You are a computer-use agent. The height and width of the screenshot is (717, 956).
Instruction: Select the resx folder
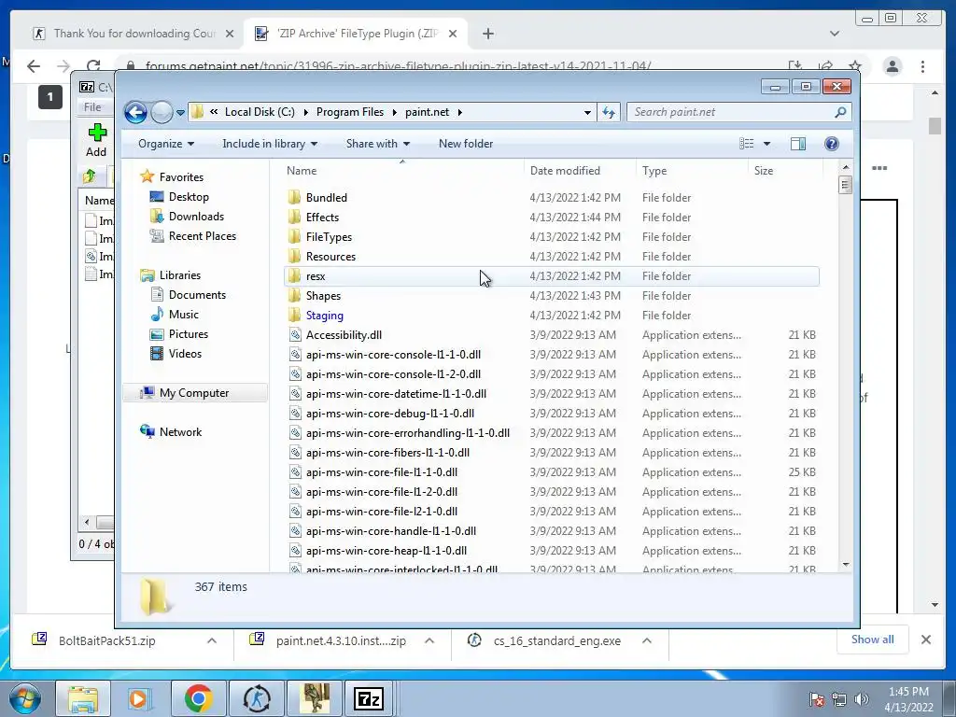click(x=551, y=276)
